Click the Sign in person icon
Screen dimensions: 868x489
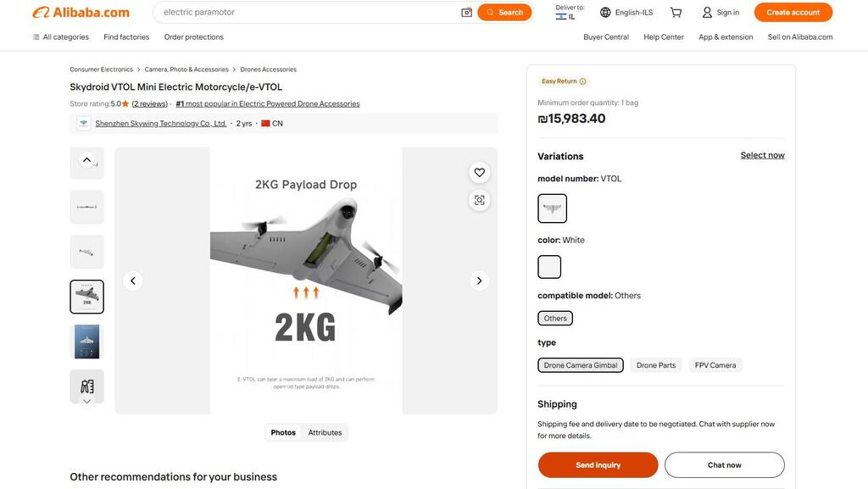click(707, 13)
